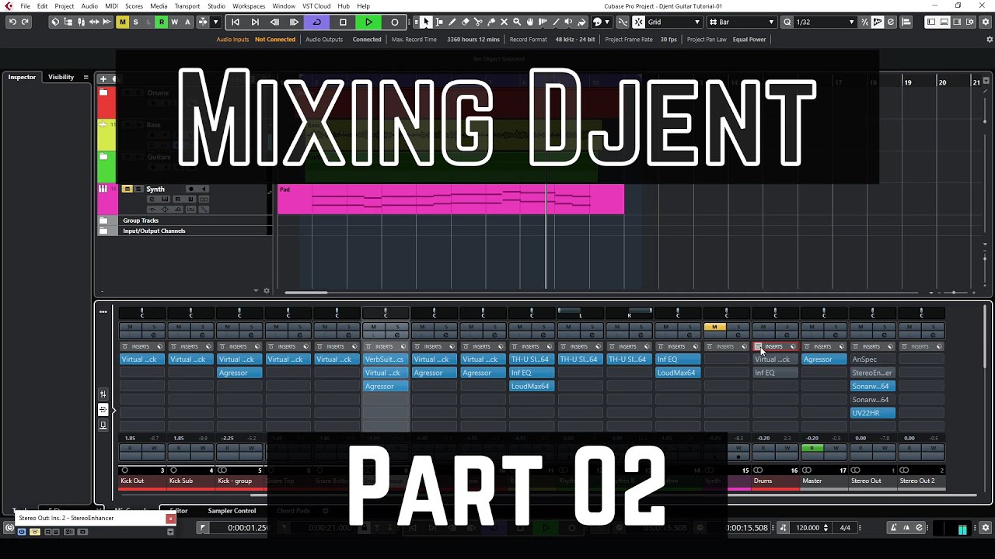Screen dimensions: 995x559
Task: Toggle global Read automation R button
Action: [x=162, y=22]
